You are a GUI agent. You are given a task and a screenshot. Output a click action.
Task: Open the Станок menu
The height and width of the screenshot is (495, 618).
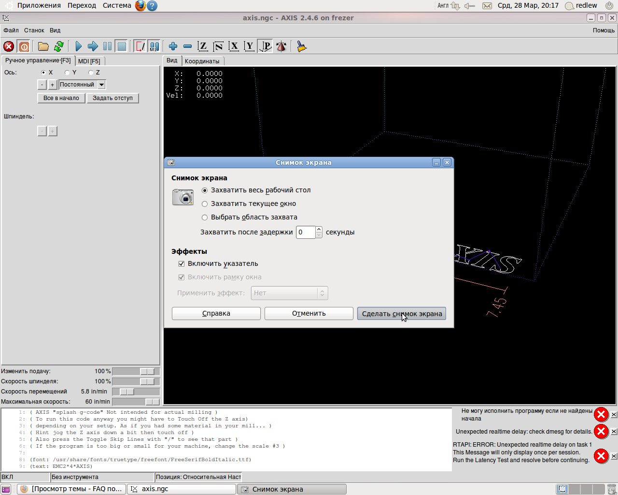click(x=34, y=30)
